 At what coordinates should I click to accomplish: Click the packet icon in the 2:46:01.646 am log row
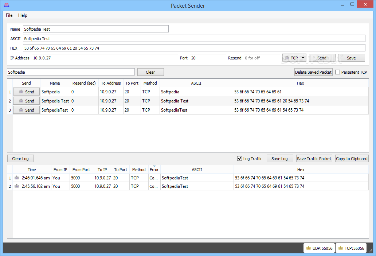(x=17, y=178)
